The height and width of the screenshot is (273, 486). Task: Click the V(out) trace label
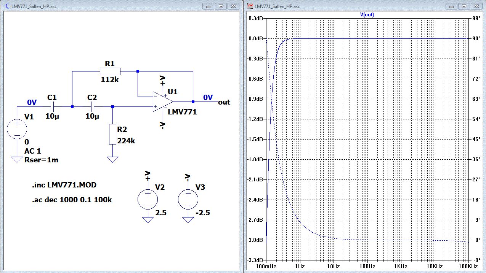[x=367, y=14]
